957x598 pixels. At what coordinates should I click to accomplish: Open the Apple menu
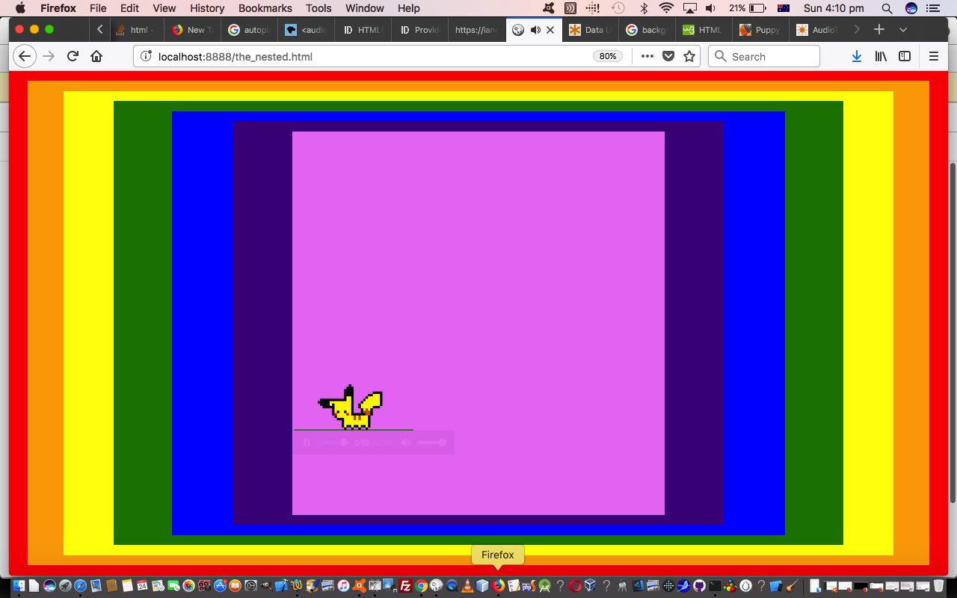tap(20, 8)
